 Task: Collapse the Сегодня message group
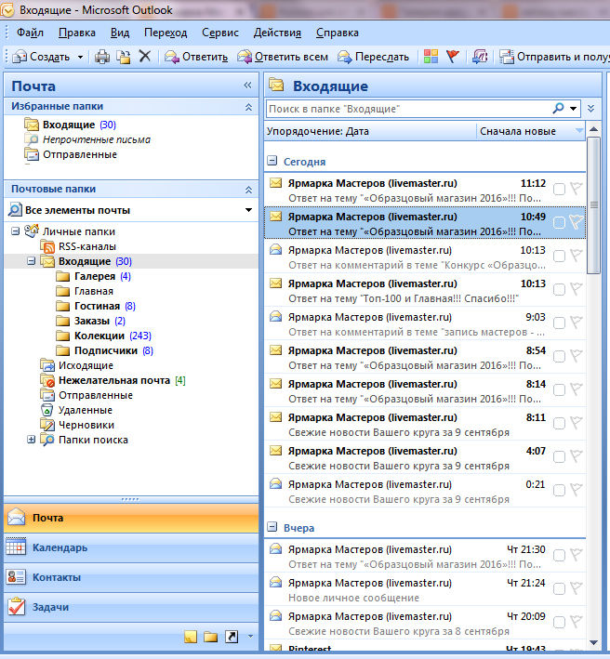272,160
